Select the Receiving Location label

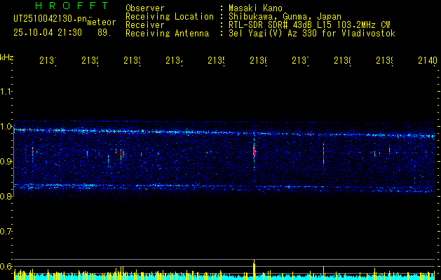170,17
